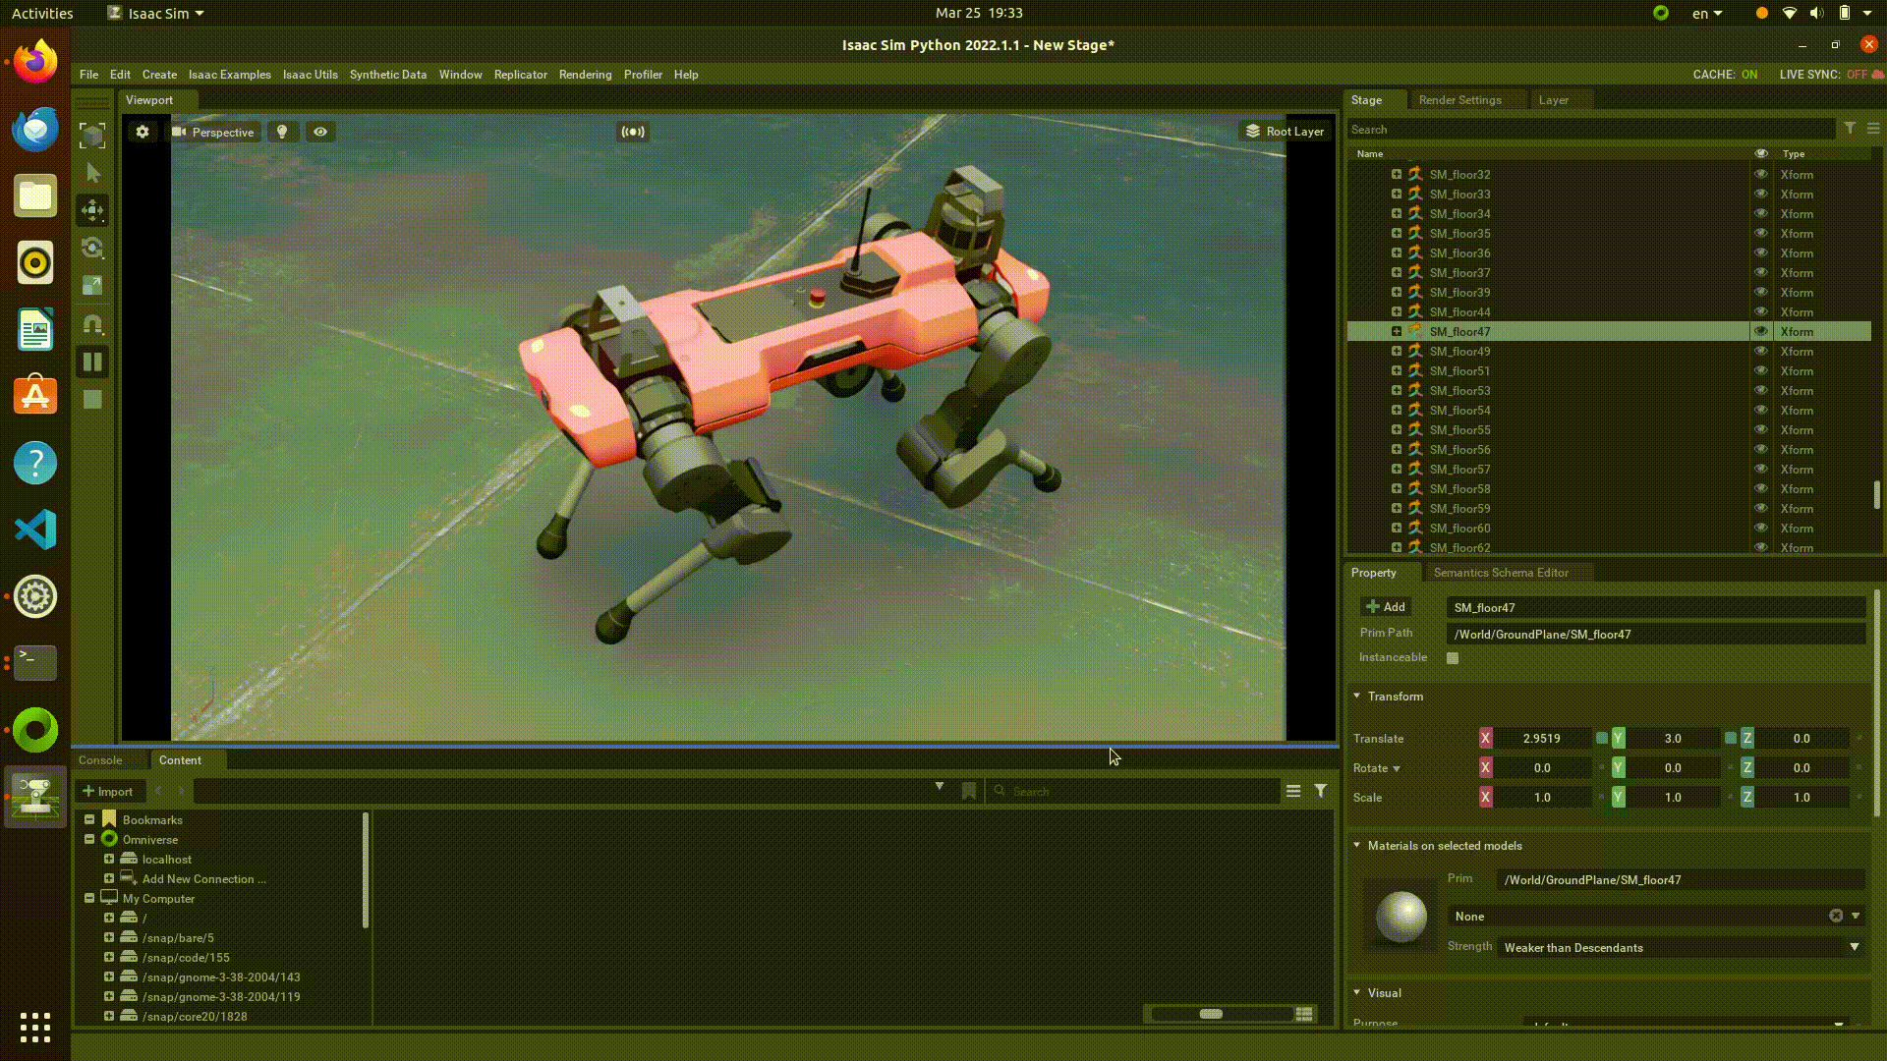Click the Rotate tool icon

[92, 248]
